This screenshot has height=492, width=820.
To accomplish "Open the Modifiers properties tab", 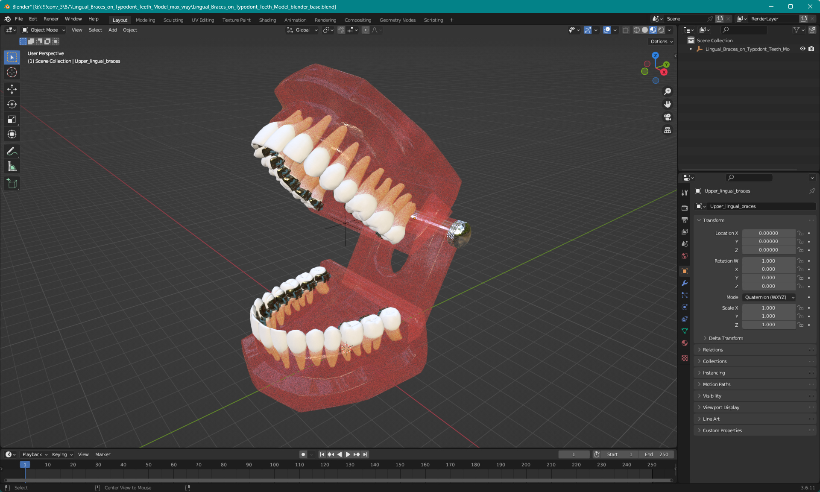I will tap(685, 283).
